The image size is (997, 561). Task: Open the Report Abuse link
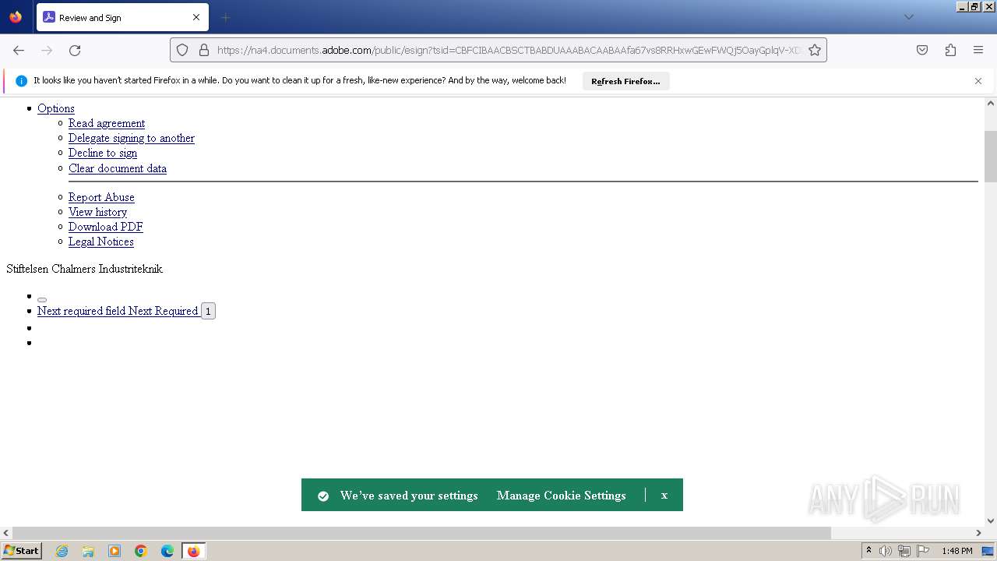101,197
